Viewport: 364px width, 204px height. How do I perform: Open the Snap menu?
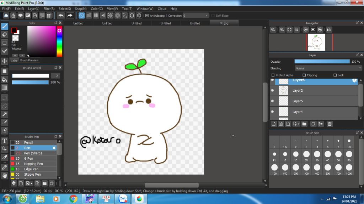pos(81,9)
